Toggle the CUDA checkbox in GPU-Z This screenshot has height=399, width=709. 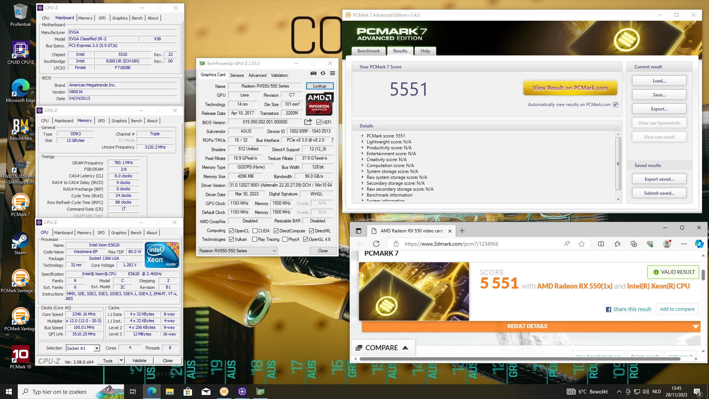(x=255, y=231)
